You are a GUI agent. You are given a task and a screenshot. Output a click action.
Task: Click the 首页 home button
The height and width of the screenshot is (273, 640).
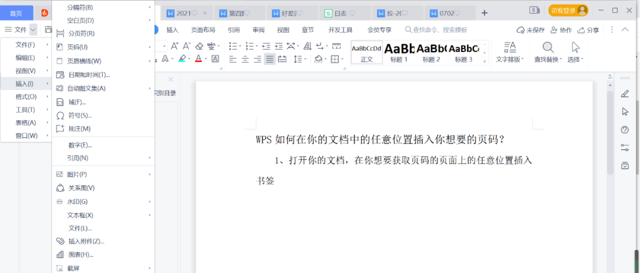pyautogui.click(x=17, y=14)
